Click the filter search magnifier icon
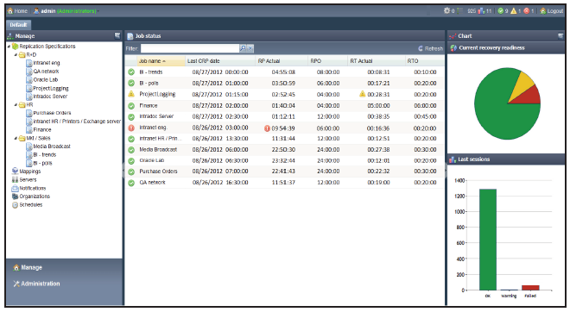Viewport: 570px width, 312px height. click(243, 48)
